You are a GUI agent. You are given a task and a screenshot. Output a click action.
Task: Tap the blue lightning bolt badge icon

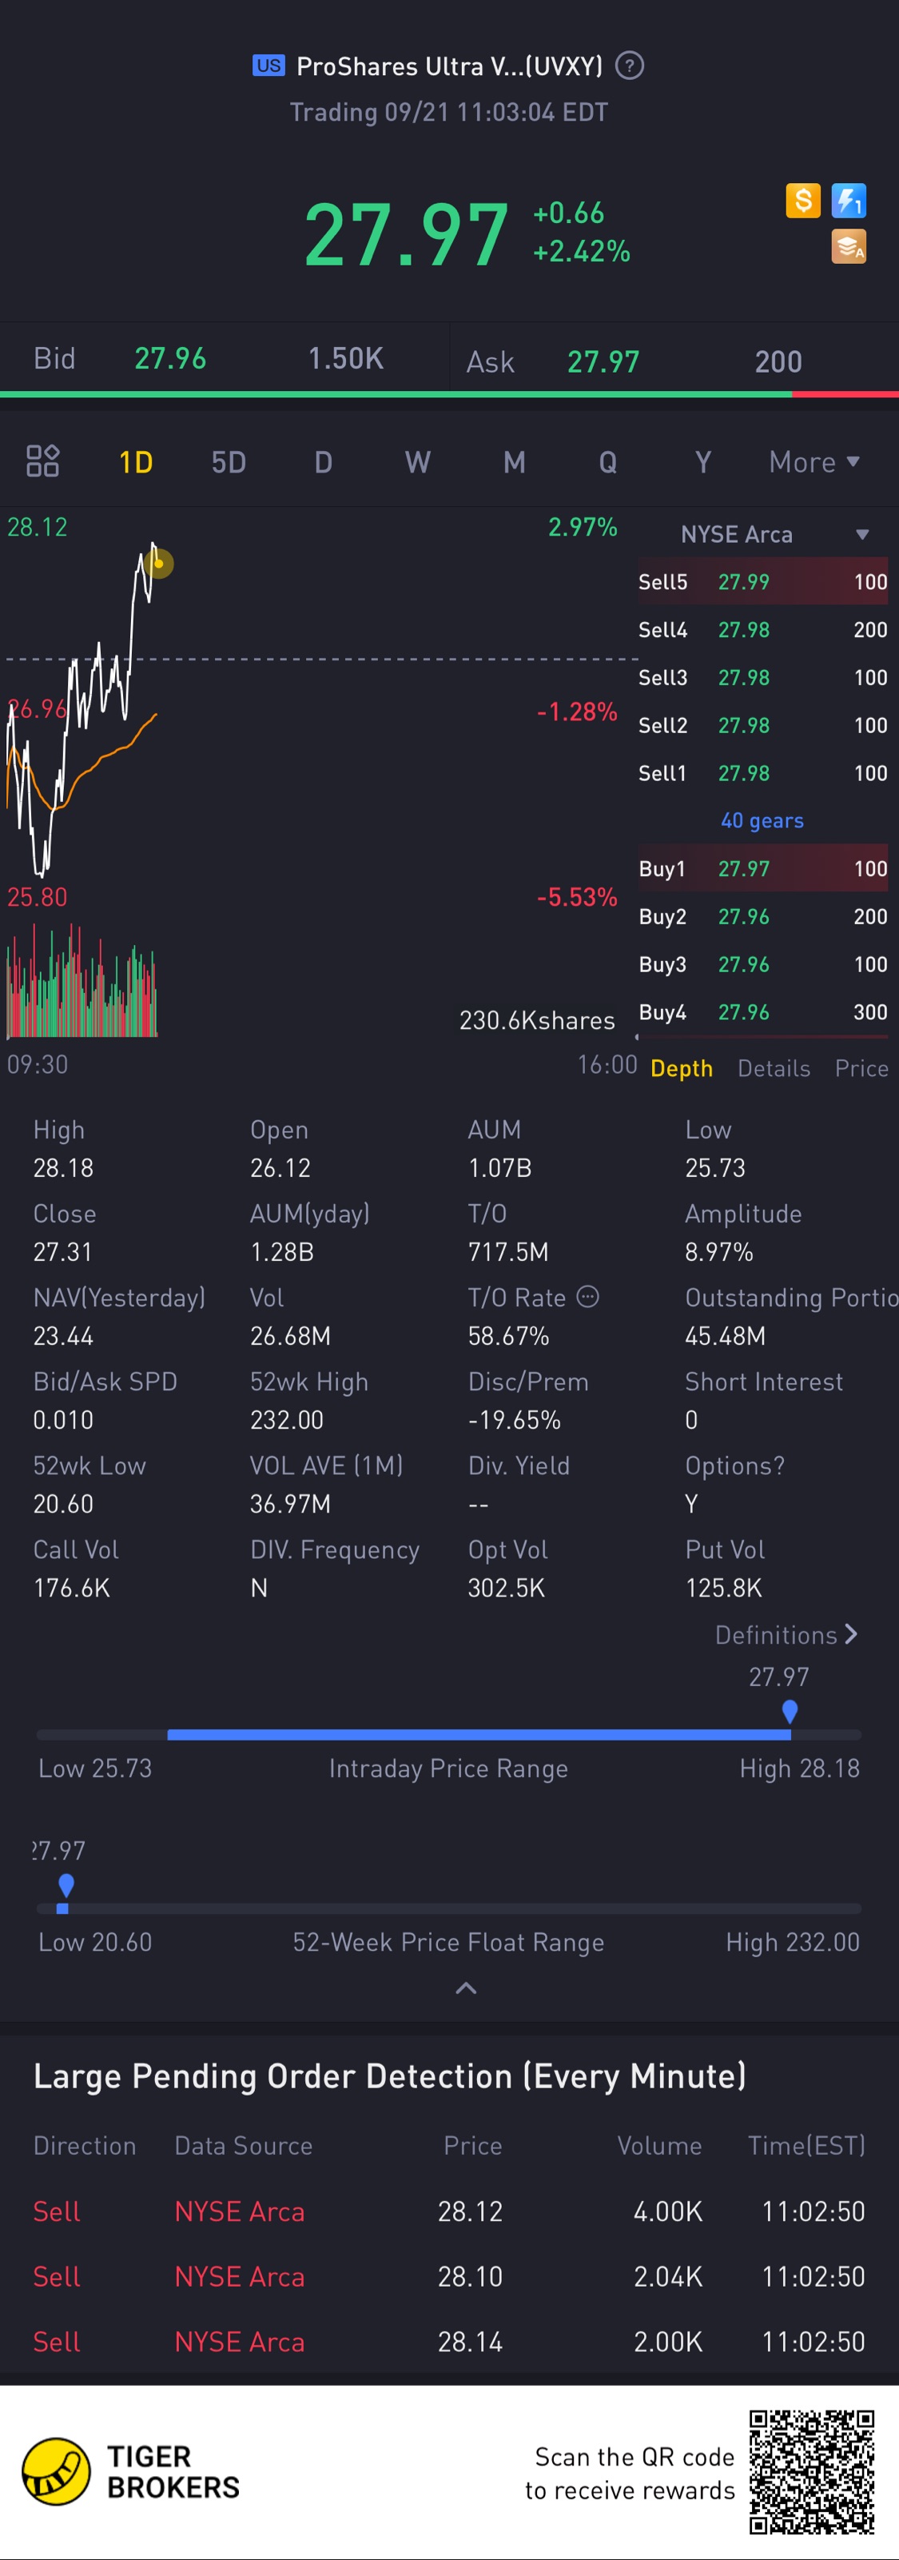click(849, 201)
